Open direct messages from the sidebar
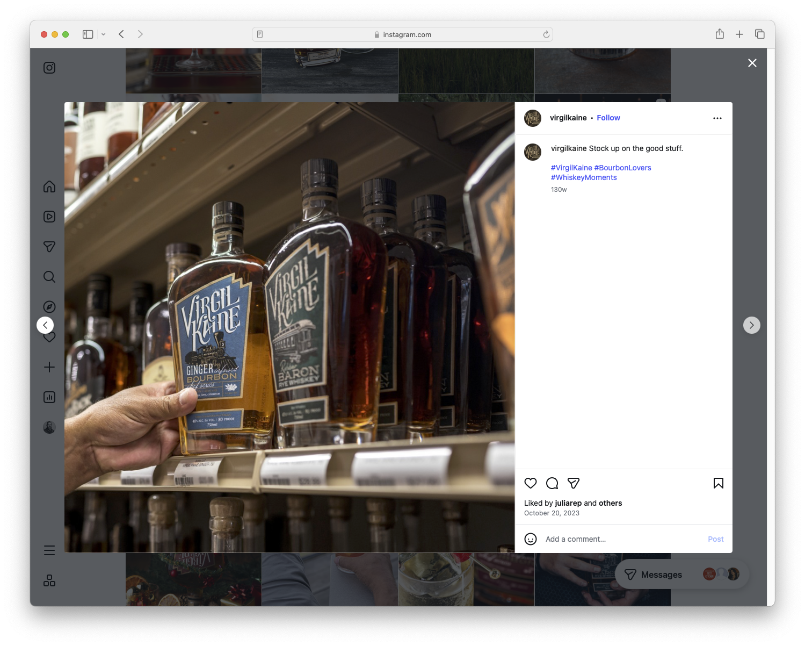This screenshot has width=805, height=646. 49,246
